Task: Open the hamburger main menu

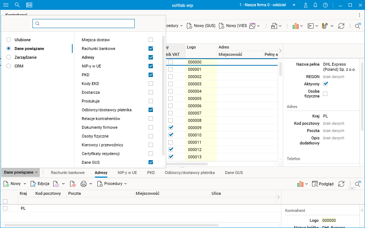Action: click(x=6, y=5)
